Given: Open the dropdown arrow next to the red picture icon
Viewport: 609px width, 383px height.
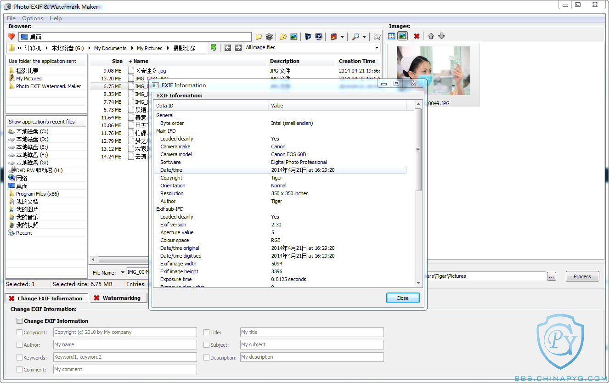Looking at the screenshot, I should [x=343, y=37].
